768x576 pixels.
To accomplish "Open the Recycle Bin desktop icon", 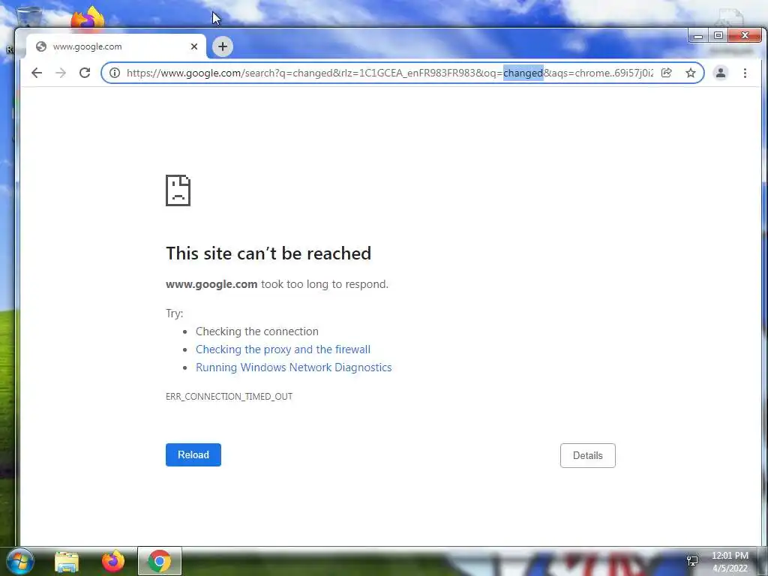I will (x=28, y=16).
